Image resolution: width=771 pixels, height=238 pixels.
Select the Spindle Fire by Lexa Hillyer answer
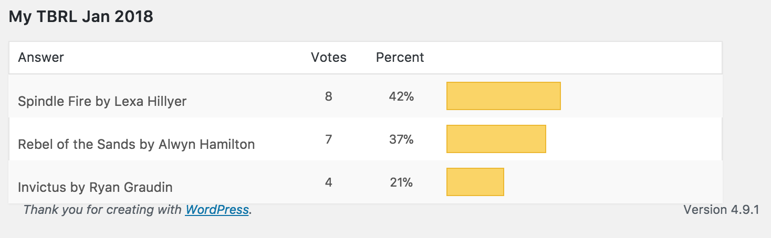point(102,101)
